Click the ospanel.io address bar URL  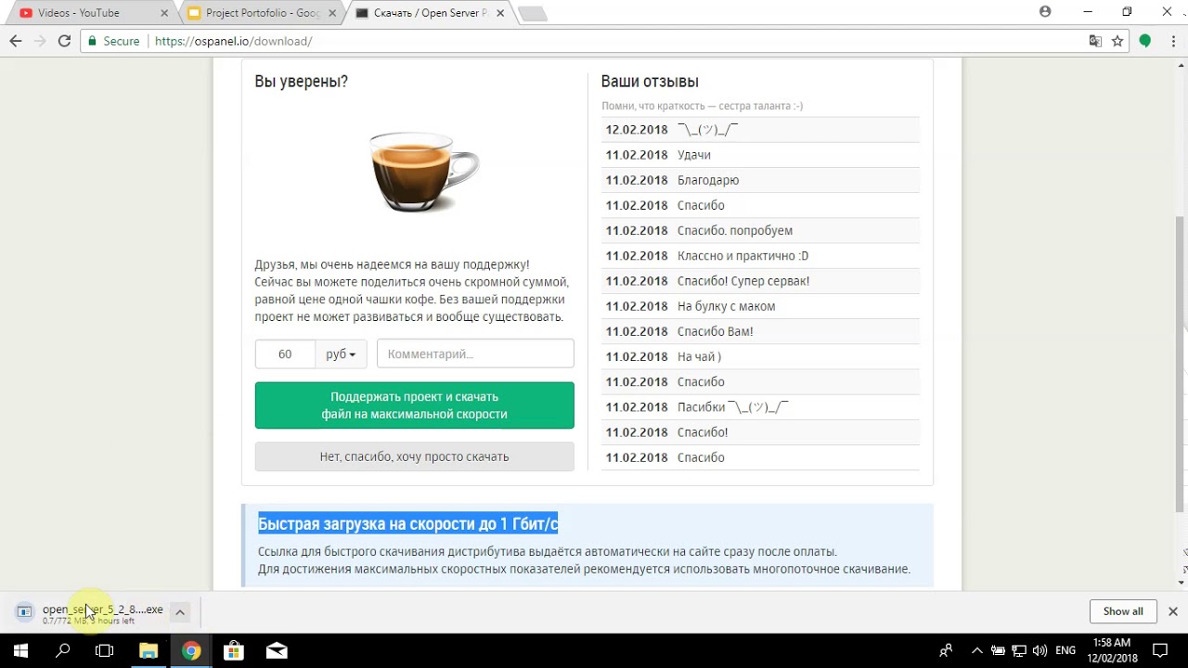coord(233,41)
